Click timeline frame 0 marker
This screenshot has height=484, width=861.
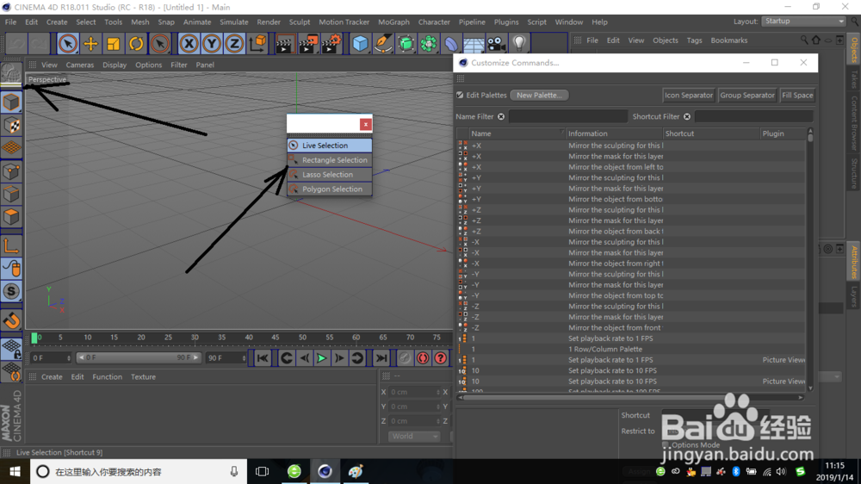tap(34, 338)
